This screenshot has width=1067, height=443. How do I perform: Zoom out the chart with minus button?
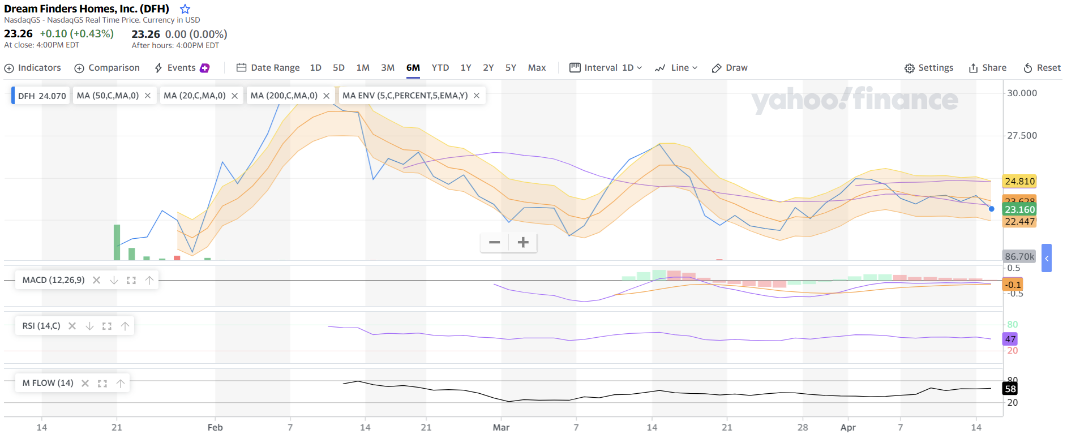(495, 242)
